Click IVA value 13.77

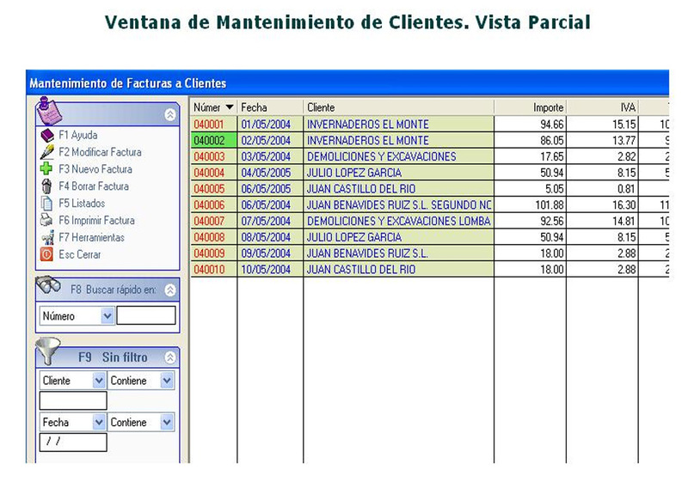[624, 141]
